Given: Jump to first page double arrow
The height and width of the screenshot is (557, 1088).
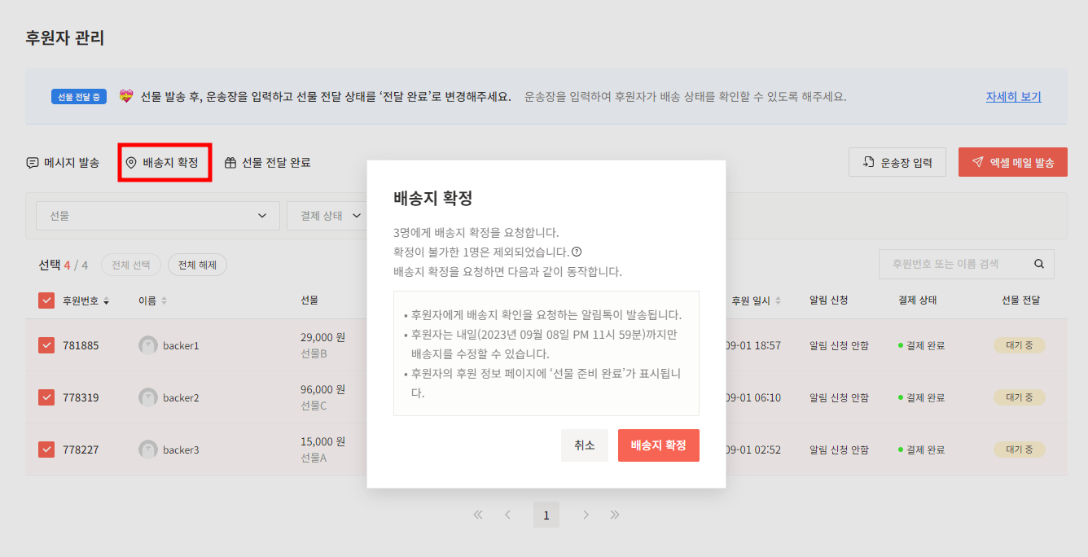Looking at the screenshot, I should [x=478, y=515].
